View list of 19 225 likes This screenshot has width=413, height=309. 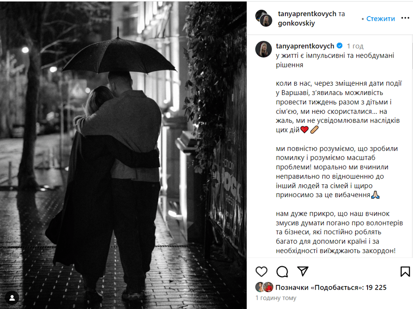click(331, 287)
